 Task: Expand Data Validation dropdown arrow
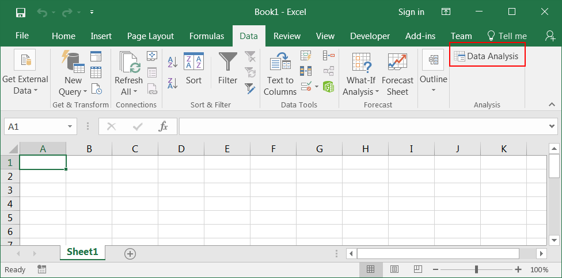tap(317, 86)
